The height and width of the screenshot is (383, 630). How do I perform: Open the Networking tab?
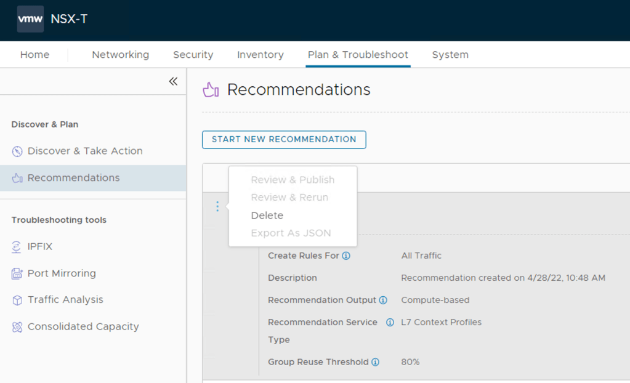(x=120, y=55)
